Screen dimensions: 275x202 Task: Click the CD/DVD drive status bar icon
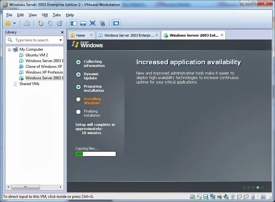point(199,197)
